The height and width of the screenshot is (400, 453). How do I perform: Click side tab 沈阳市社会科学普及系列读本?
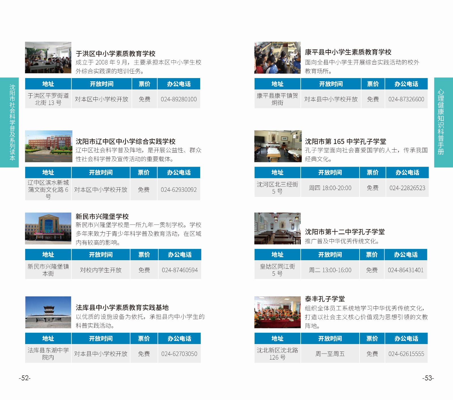click(9, 122)
